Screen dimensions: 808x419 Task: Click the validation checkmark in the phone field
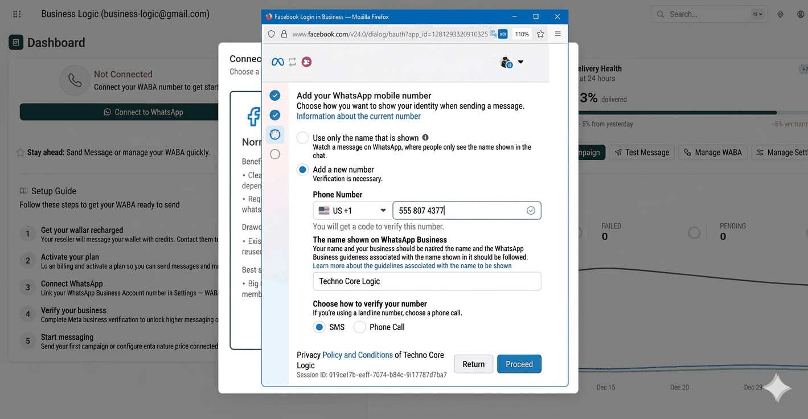point(531,211)
